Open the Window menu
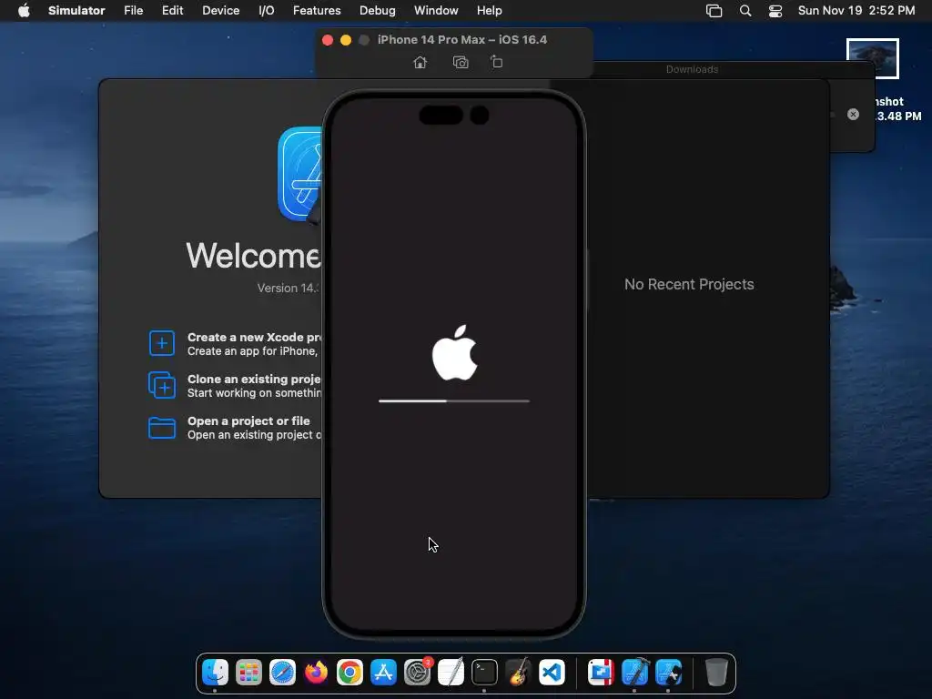This screenshot has height=699, width=932. pos(436,11)
